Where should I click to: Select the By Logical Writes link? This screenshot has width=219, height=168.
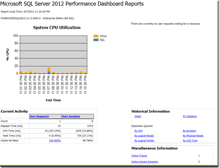coord(144,141)
